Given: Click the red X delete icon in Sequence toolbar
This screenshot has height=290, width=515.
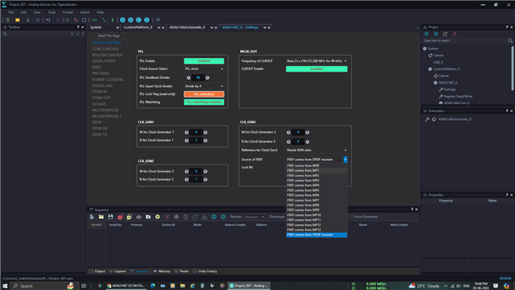Looking at the screenshot, I should (167, 217).
